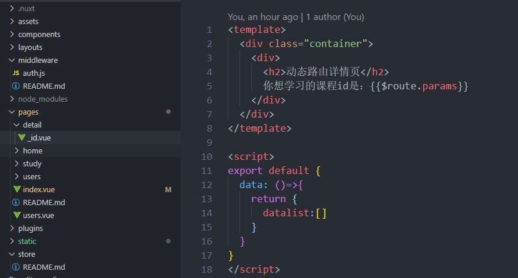The image size is (518, 278).
Task: Click the info icon of store README.md
Action: coord(16,267)
